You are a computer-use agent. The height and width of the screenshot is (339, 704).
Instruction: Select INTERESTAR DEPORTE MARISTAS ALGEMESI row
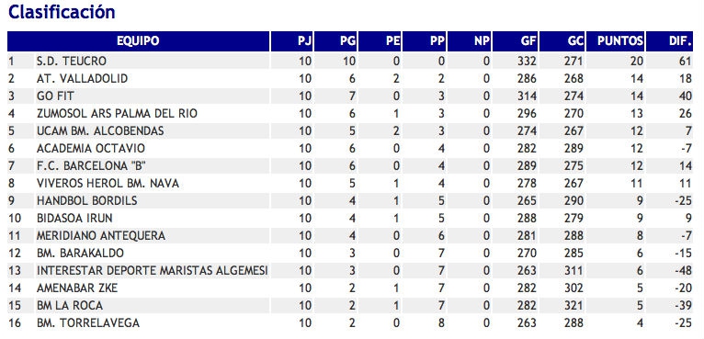[x=350, y=271]
